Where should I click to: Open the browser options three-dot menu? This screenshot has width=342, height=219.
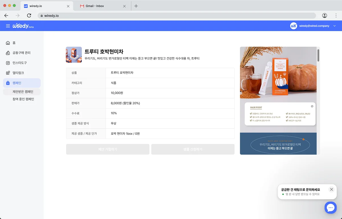pyautogui.click(x=336, y=15)
